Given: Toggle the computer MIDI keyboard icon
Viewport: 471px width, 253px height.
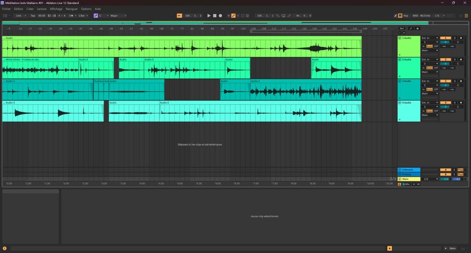Looking at the screenshot, I should tap(400, 16).
